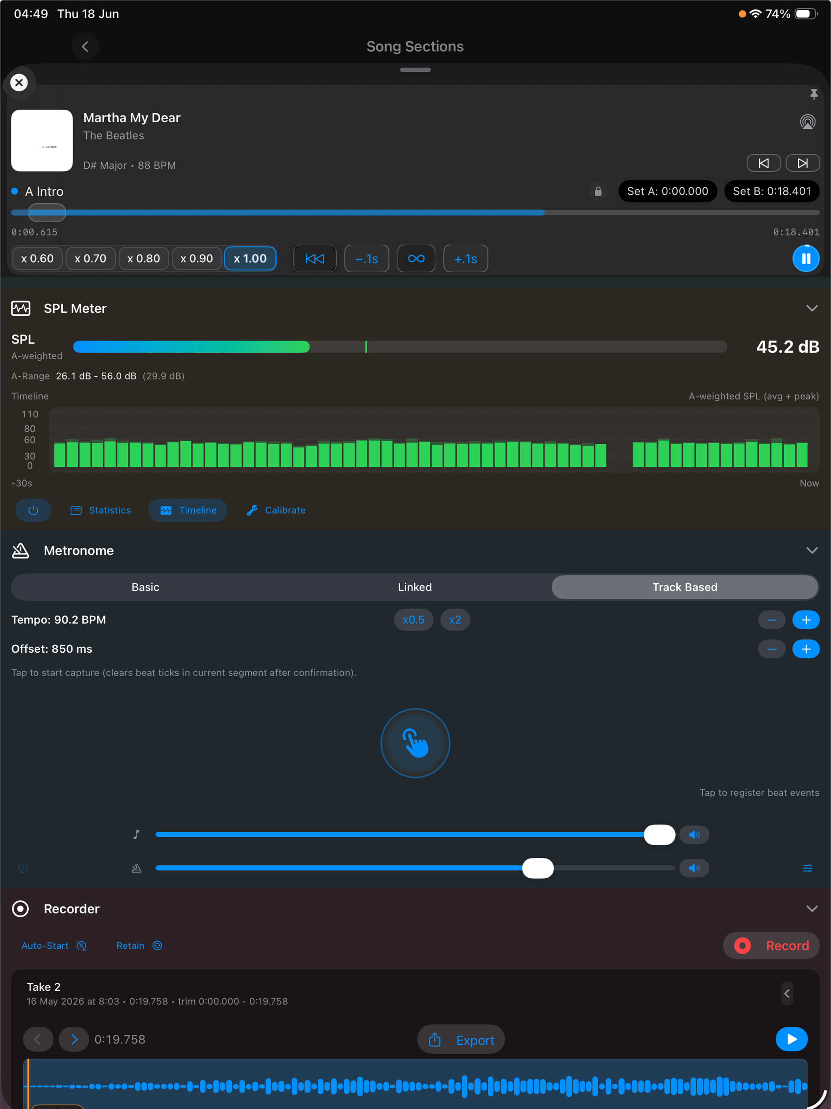
Task: Select x 0.70 playback speed
Action: coord(91,259)
